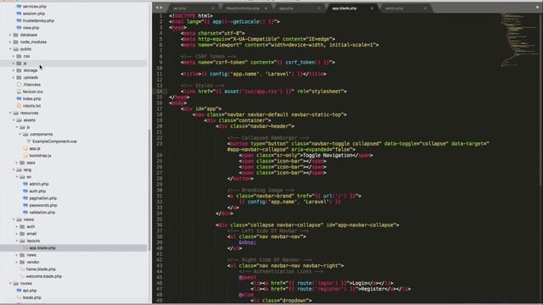Click the sidebar vertical scrollbar
The height and width of the screenshot is (305, 543).
149,190
